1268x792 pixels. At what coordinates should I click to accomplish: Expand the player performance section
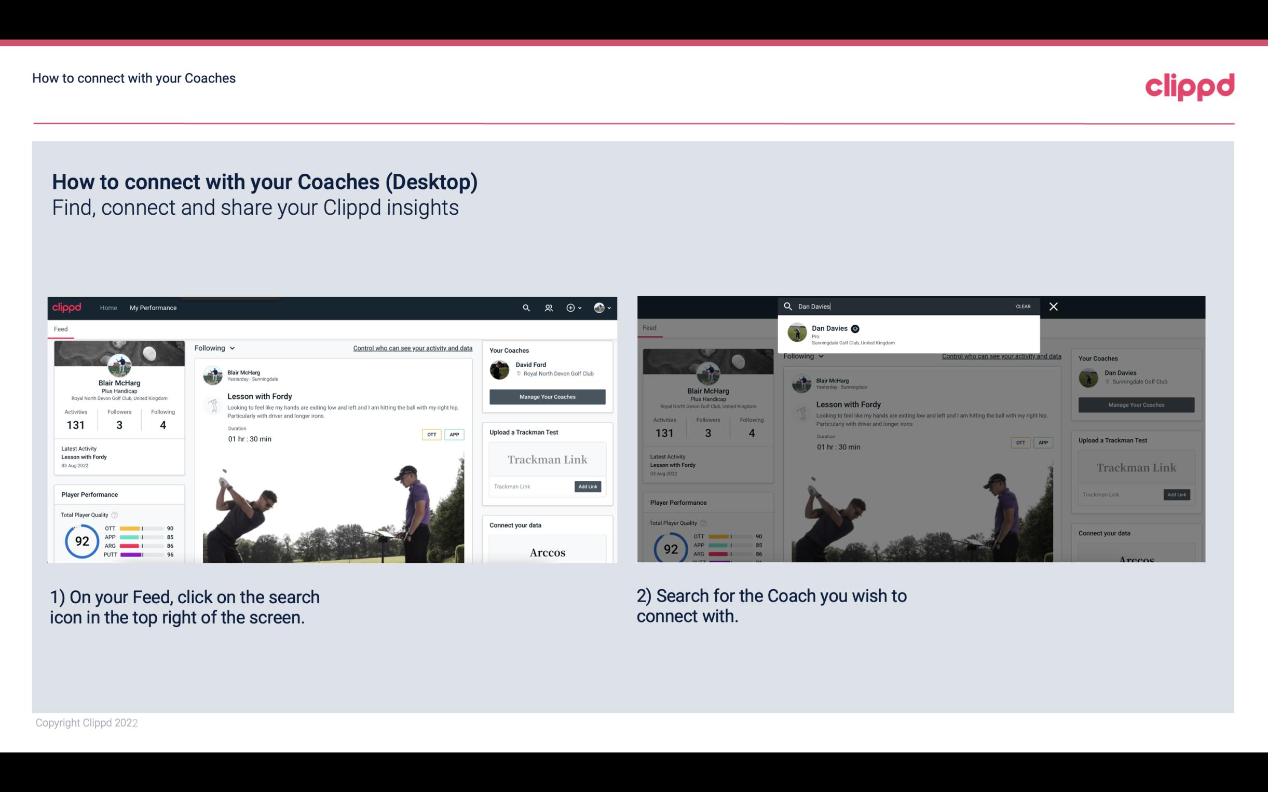point(89,494)
